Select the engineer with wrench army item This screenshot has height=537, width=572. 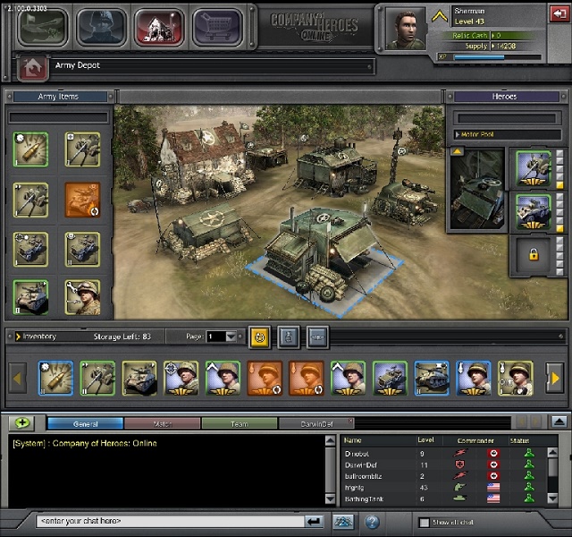[82, 297]
